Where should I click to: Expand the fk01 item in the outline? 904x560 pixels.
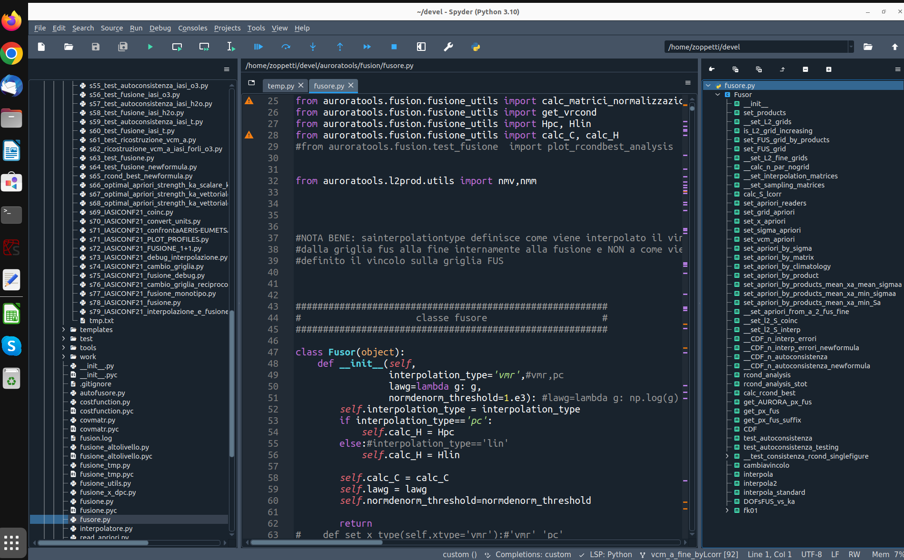point(727,511)
